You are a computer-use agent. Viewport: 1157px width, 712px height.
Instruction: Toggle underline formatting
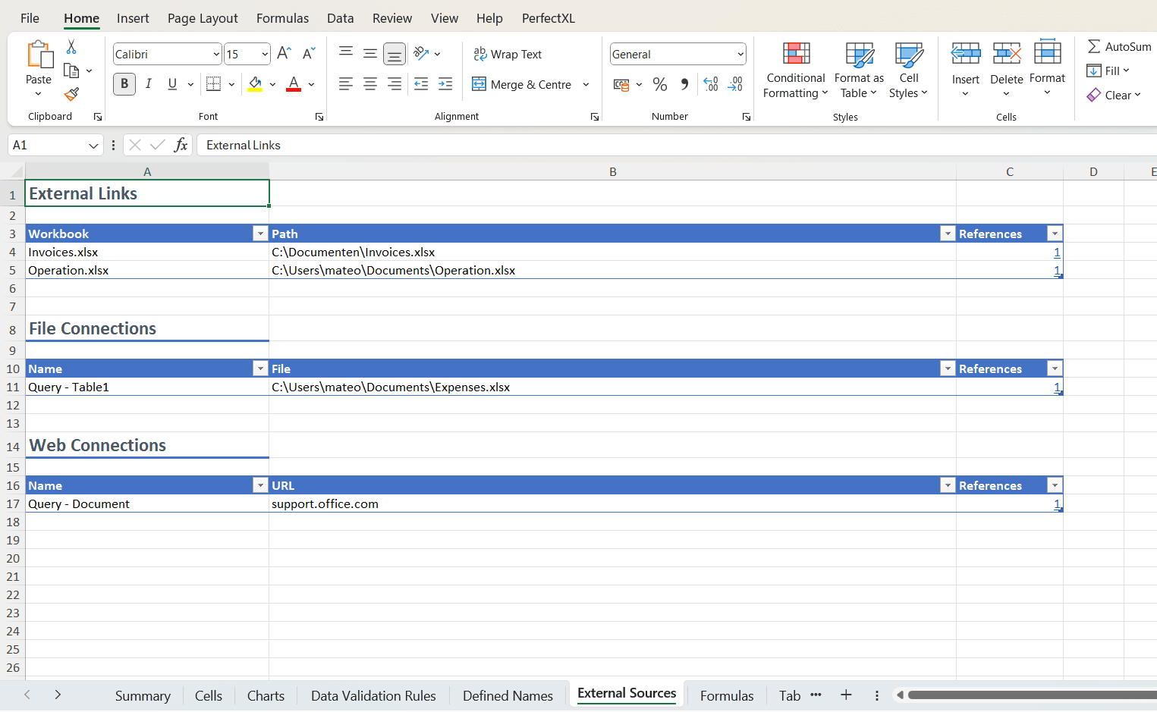(172, 83)
